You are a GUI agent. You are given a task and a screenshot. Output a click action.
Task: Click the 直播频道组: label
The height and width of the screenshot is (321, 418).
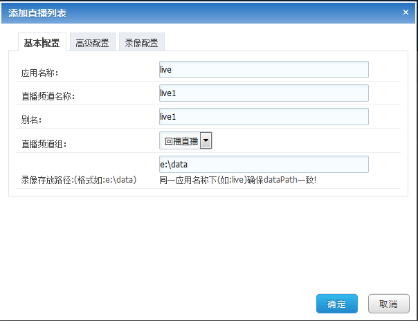click(x=44, y=144)
